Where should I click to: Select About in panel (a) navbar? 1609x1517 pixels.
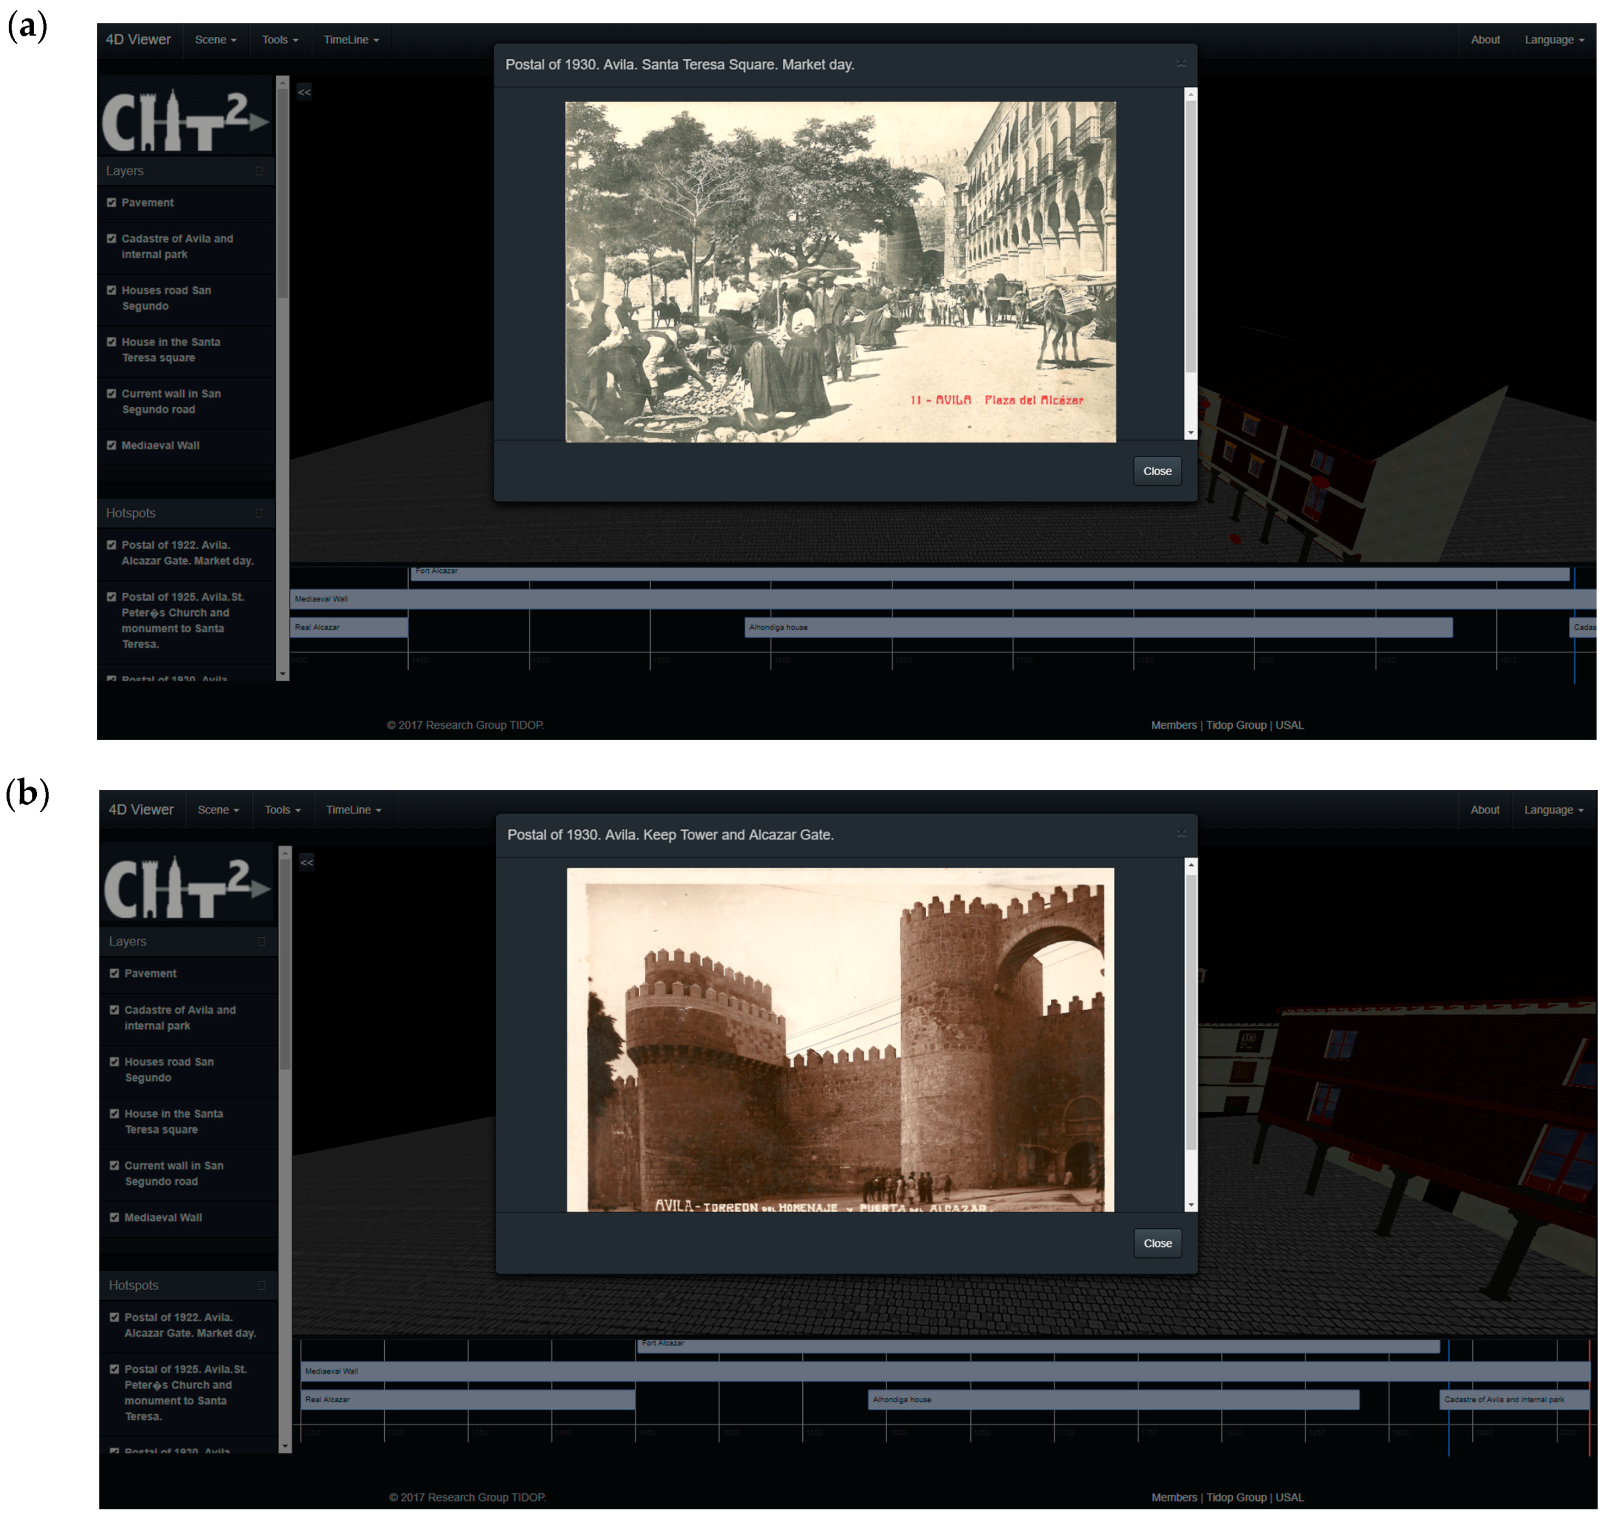tap(1485, 40)
